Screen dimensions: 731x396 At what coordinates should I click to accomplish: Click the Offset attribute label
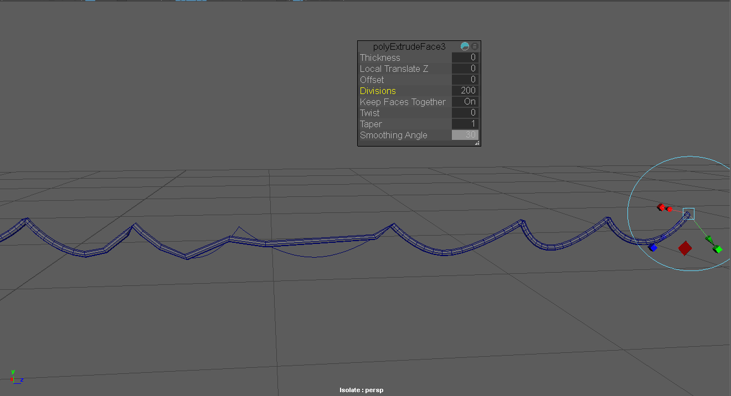coord(372,80)
